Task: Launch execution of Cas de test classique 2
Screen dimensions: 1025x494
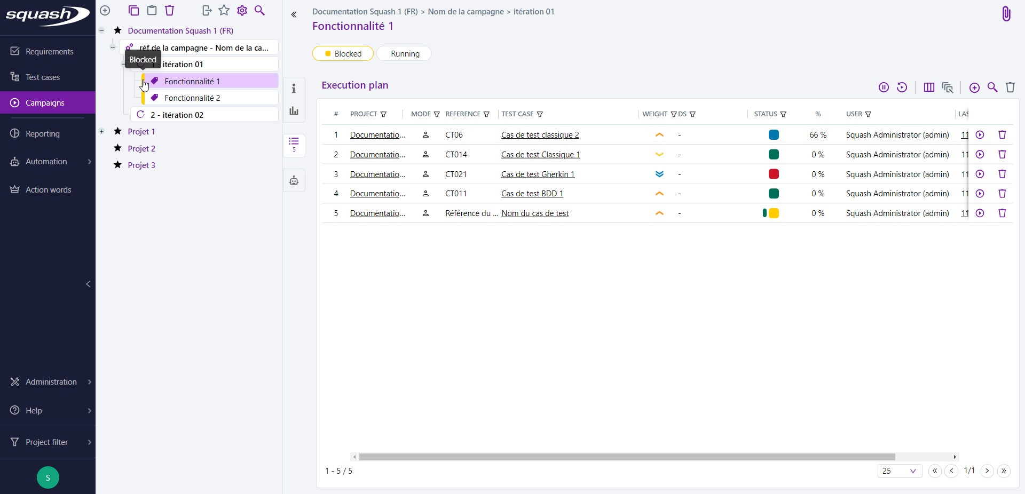Action: [980, 135]
